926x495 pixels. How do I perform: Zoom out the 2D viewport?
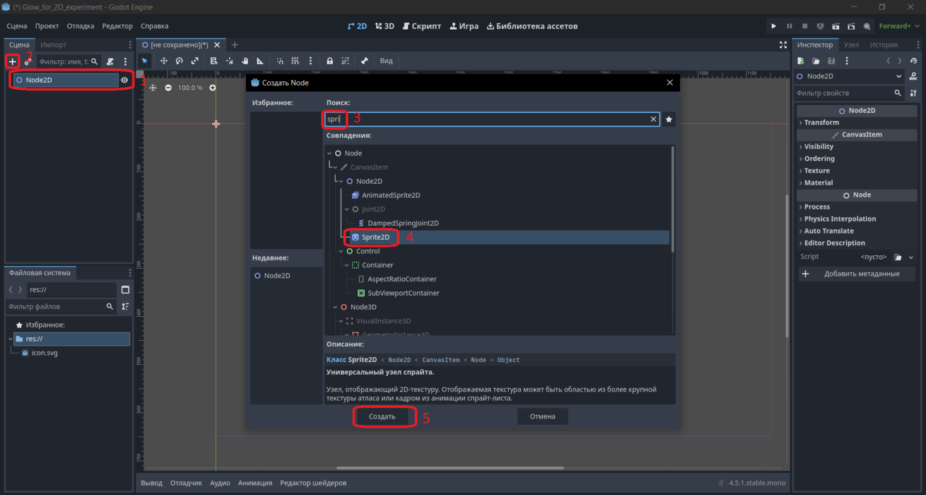tap(168, 88)
